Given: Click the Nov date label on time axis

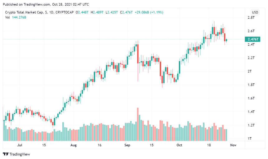Looking at the screenshot, I should pyautogui.click(x=233, y=145).
